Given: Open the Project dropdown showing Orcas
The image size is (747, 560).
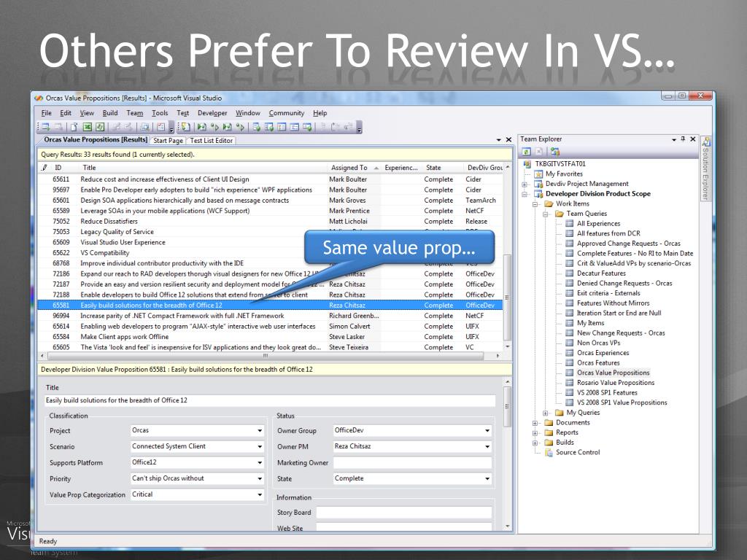Looking at the screenshot, I should [260, 430].
